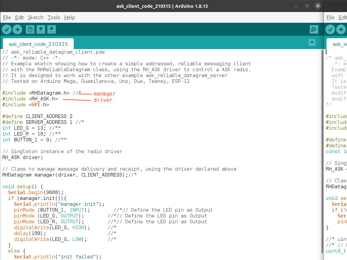This screenshot has width=347, height=260.
Task: Click the 'if (manager.init()){' line
Action: [x=37, y=198]
